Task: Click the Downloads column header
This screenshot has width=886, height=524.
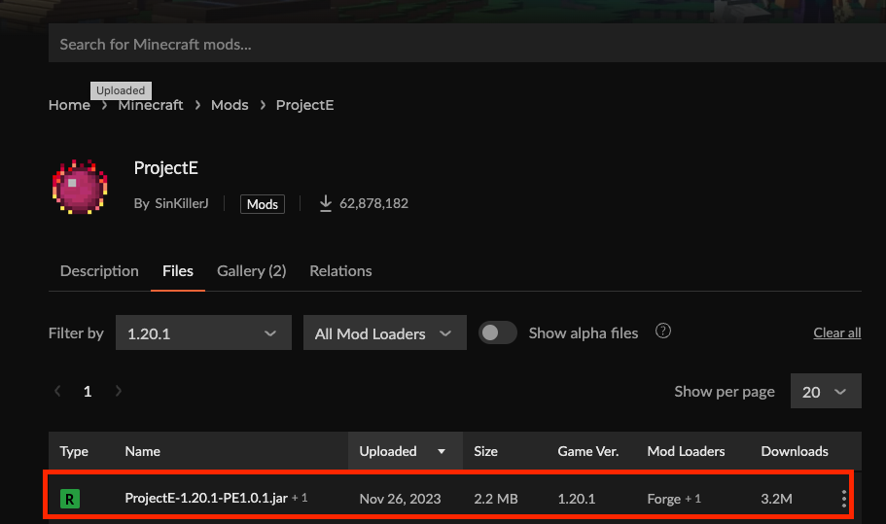Action: 795,451
